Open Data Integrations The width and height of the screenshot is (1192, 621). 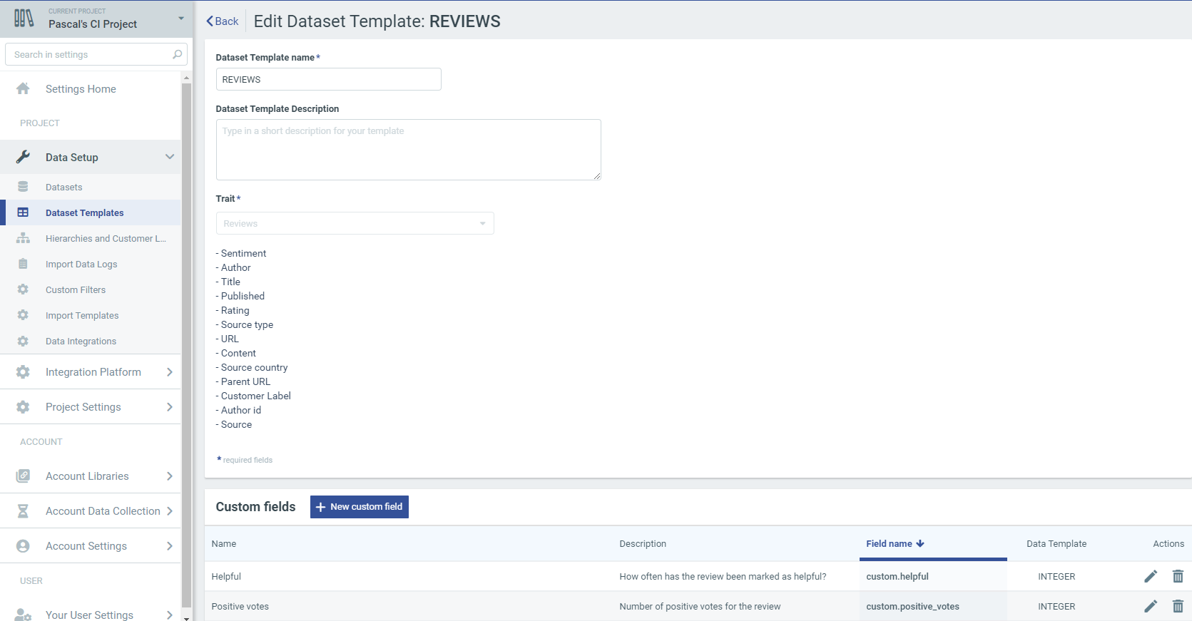tap(81, 342)
